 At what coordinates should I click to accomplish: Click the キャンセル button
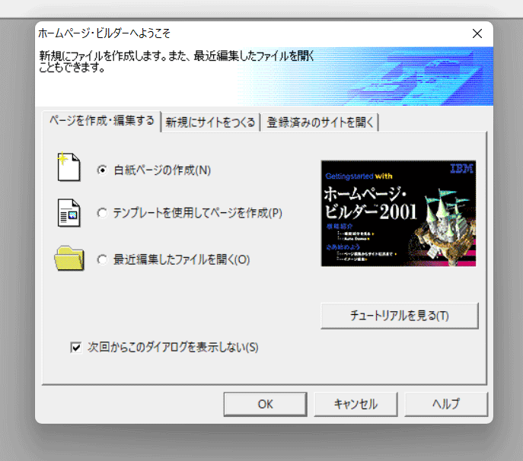(356, 405)
